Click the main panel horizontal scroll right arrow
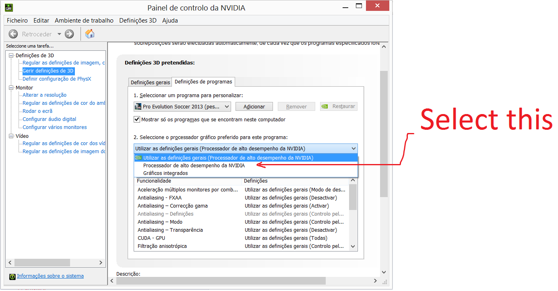This screenshot has width=558, height=291. pyautogui.click(x=376, y=281)
